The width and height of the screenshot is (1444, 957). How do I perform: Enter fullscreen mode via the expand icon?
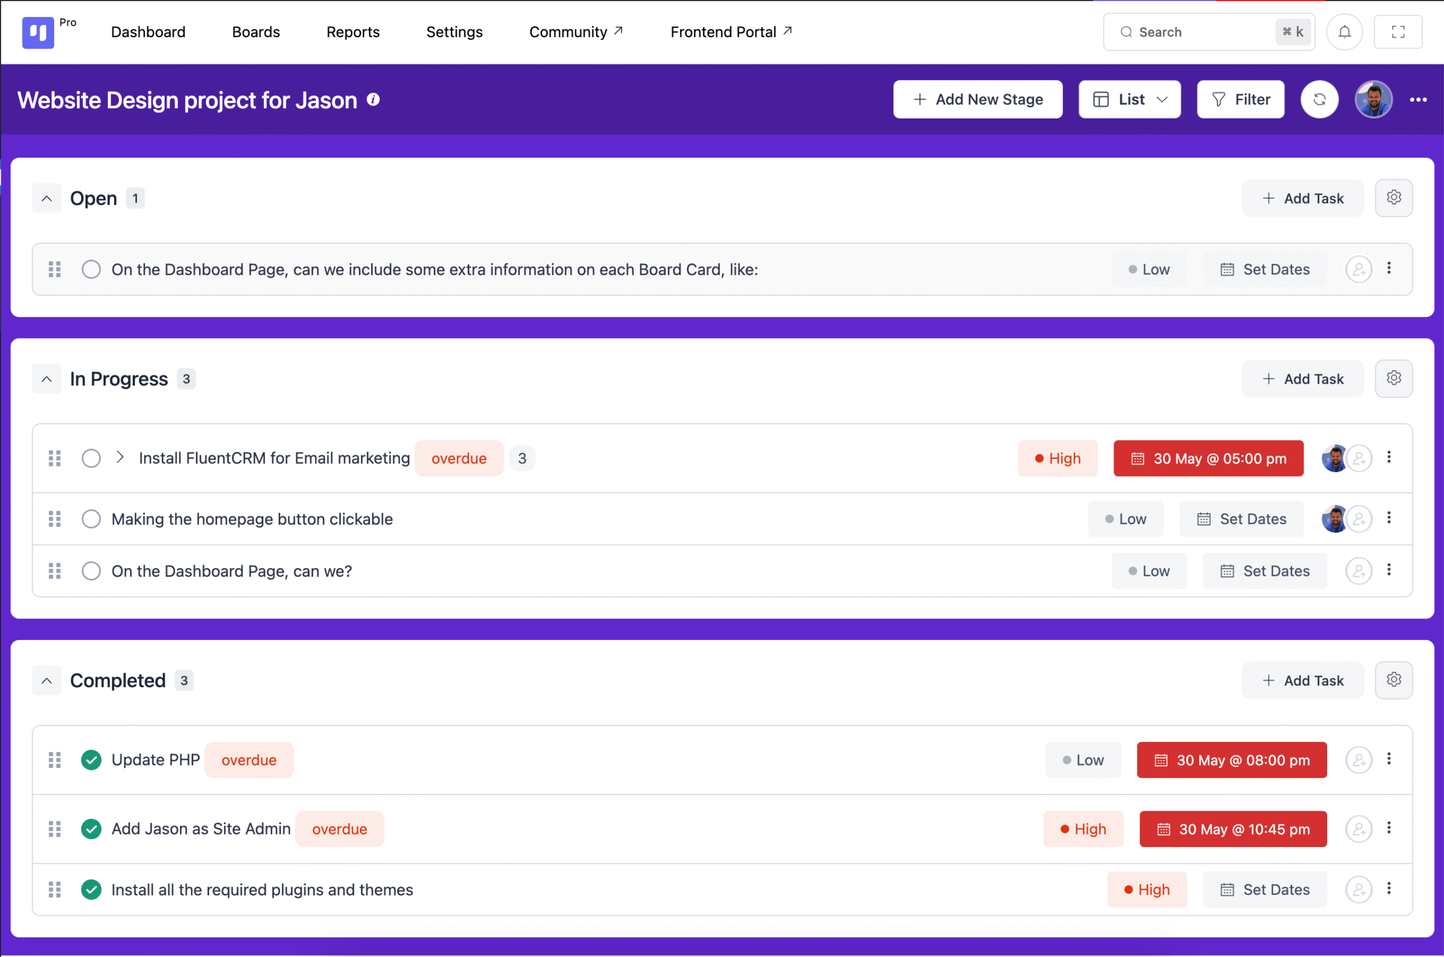coord(1398,32)
